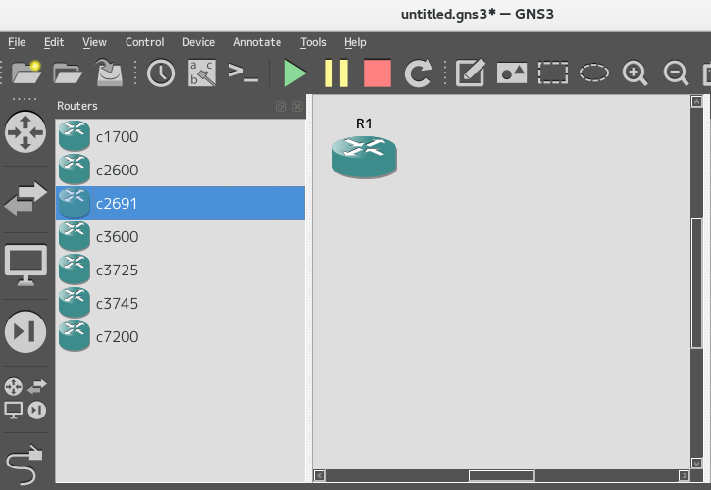Image resolution: width=711 pixels, height=490 pixels.
Task: Toggle show/hide interface labels icon
Action: (x=202, y=73)
